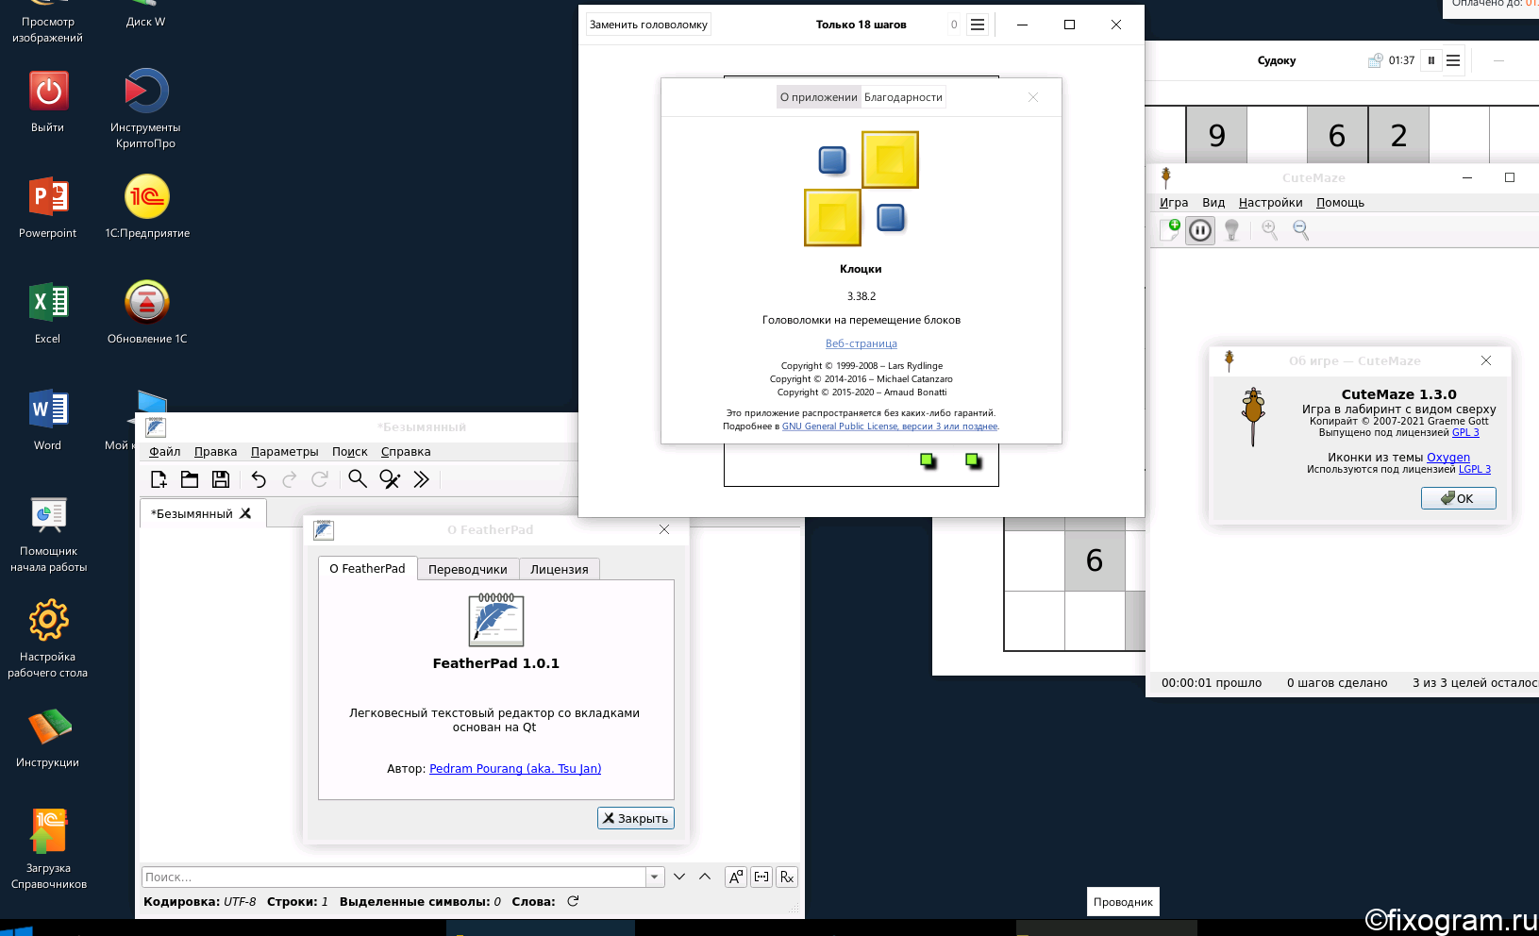The image size is (1539, 936).
Task: Open the Справка menu in FeatherPad
Action: pyautogui.click(x=406, y=452)
